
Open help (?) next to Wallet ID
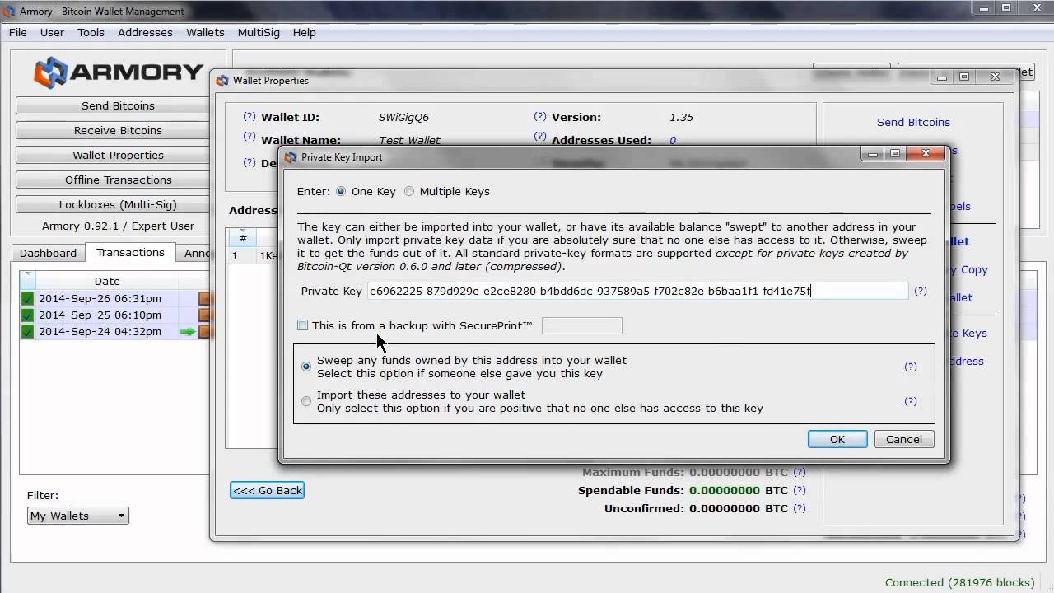click(250, 116)
